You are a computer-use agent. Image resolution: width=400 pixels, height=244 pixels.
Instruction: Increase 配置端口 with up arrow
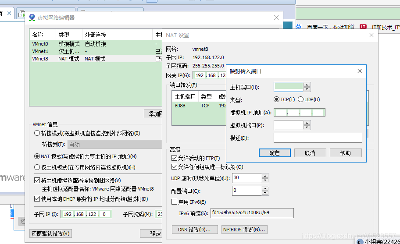coord(265,188)
